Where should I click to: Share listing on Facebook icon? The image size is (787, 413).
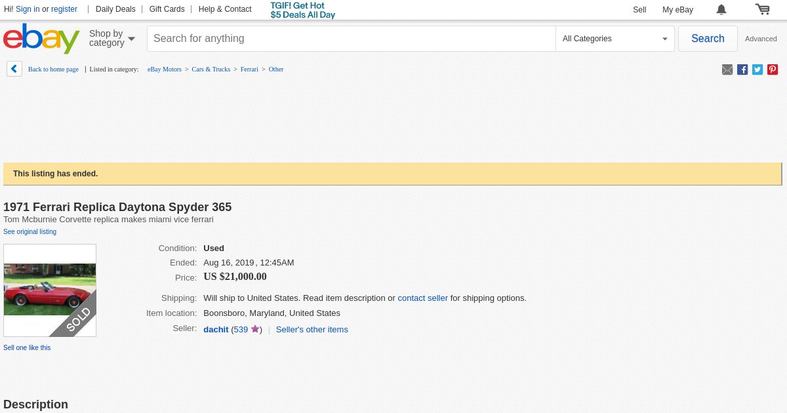click(742, 69)
